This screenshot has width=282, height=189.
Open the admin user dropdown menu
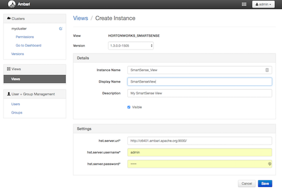click(264, 4)
